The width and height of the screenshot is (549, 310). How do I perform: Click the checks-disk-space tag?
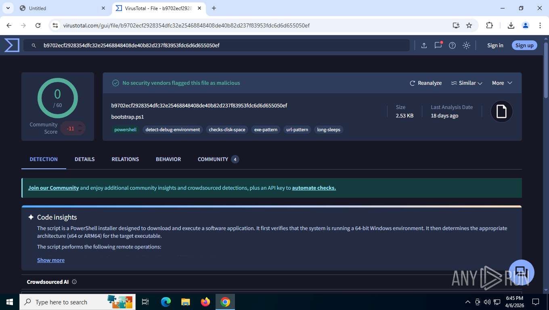(227, 130)
